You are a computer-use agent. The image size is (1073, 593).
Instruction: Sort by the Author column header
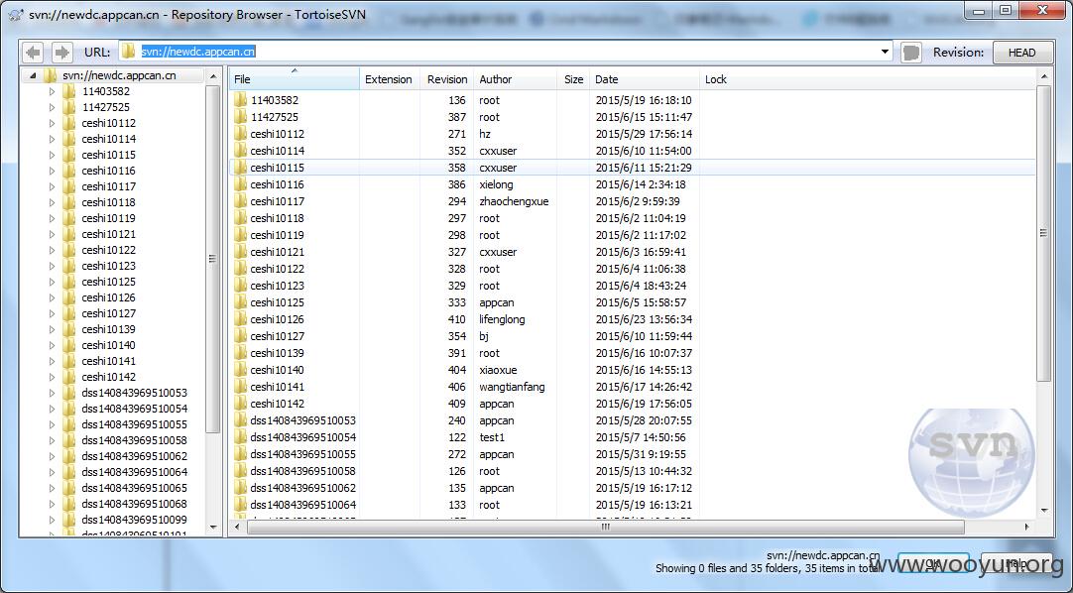(515, 79)
